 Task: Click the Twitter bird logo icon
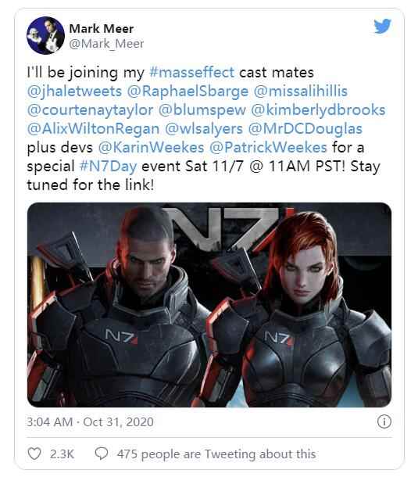coord(382,26)
